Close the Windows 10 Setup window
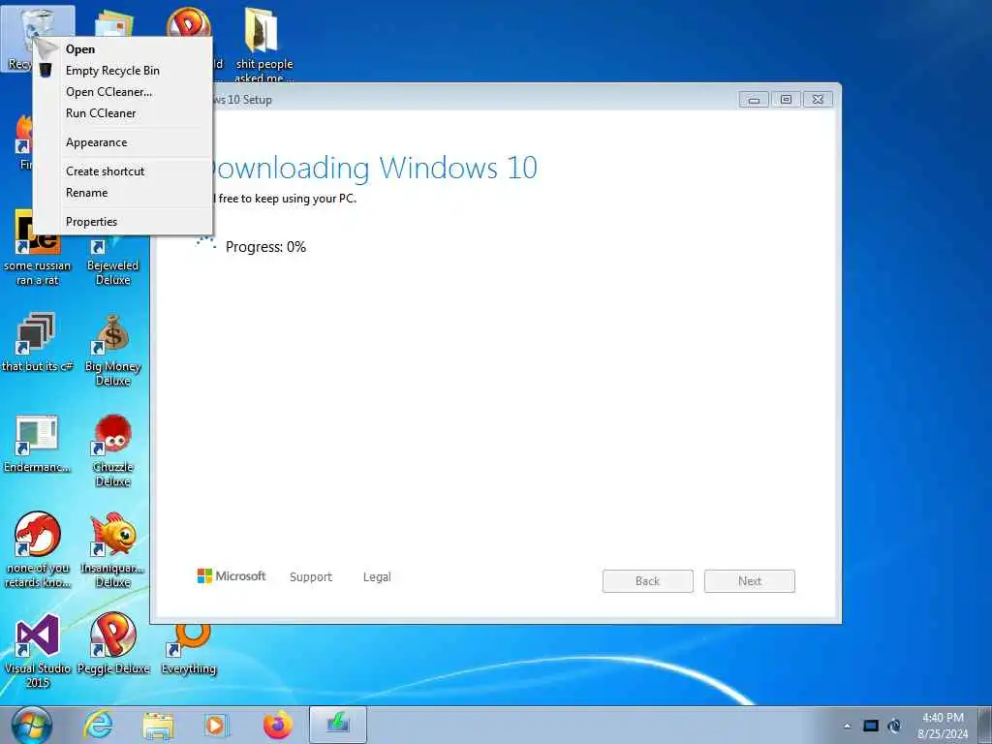Image resolution: width=992 pixels, height=744 pixels. (818, 100)
